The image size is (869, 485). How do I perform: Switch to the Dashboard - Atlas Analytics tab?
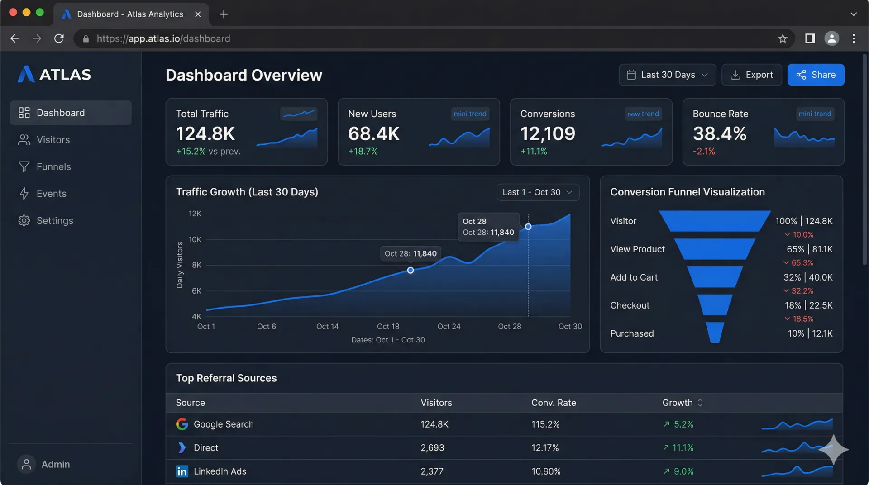coord(129,14)
